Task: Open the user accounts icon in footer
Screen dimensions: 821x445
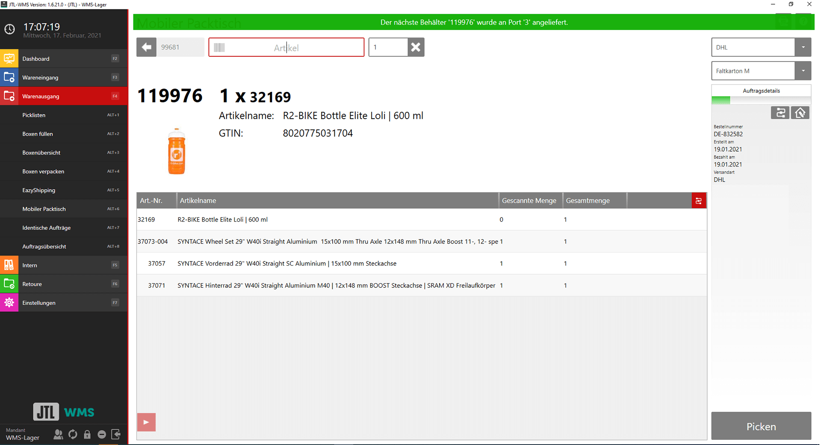Action: (58, 434)
